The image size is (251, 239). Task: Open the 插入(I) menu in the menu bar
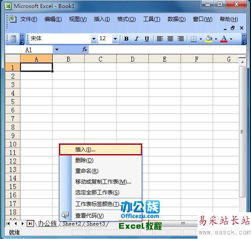(x=102, y=19)
